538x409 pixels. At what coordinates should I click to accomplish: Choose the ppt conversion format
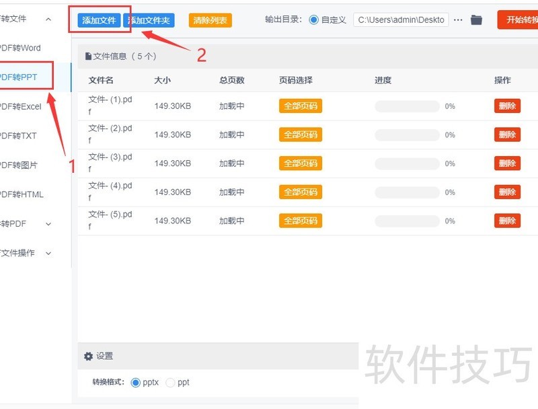pyautogui.click(x=170, y=382)
